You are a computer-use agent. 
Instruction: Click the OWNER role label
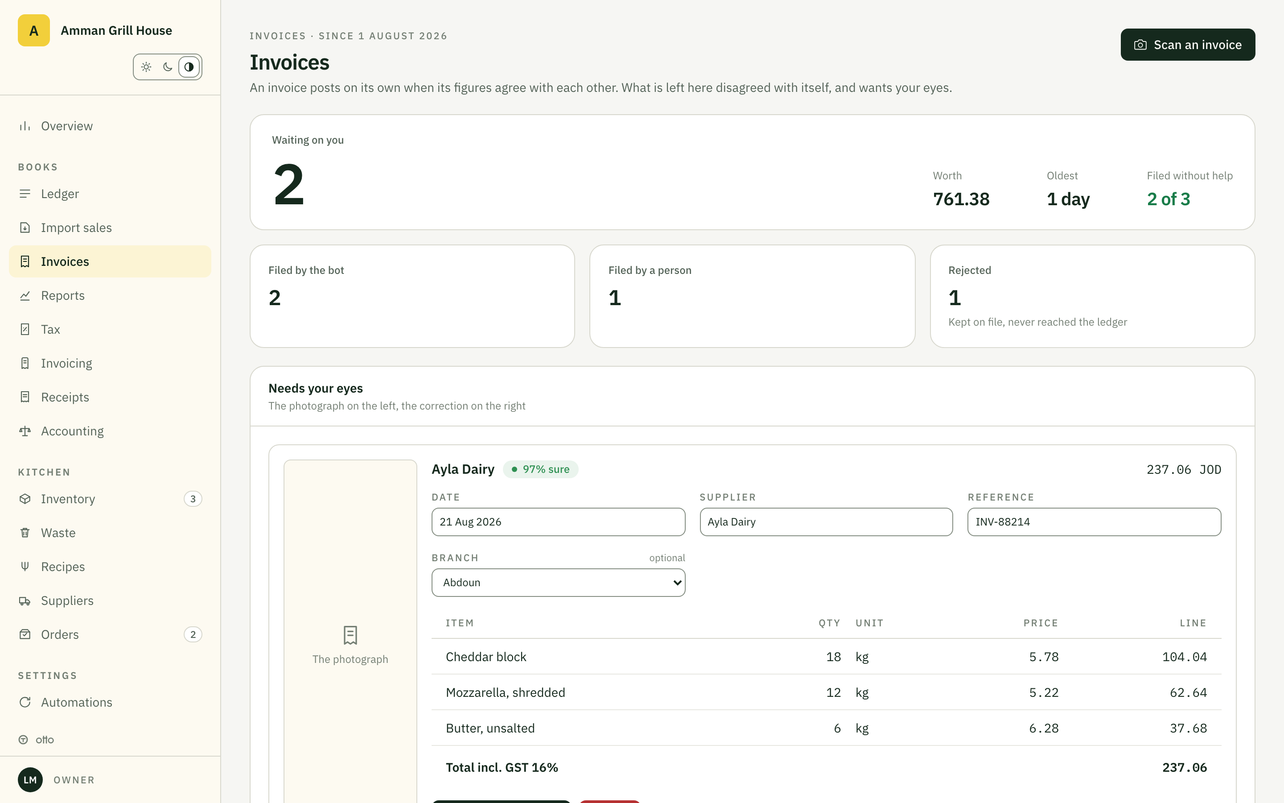coord(74,780)
